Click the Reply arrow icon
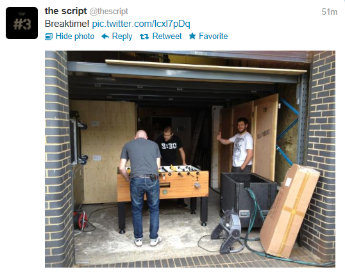The height and width of the screenshot is (274, 345). tap(105, 36)
